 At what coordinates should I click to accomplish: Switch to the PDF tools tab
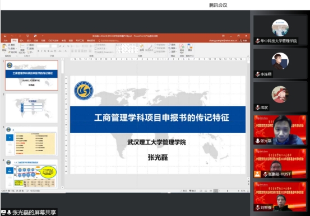(80, 40)
